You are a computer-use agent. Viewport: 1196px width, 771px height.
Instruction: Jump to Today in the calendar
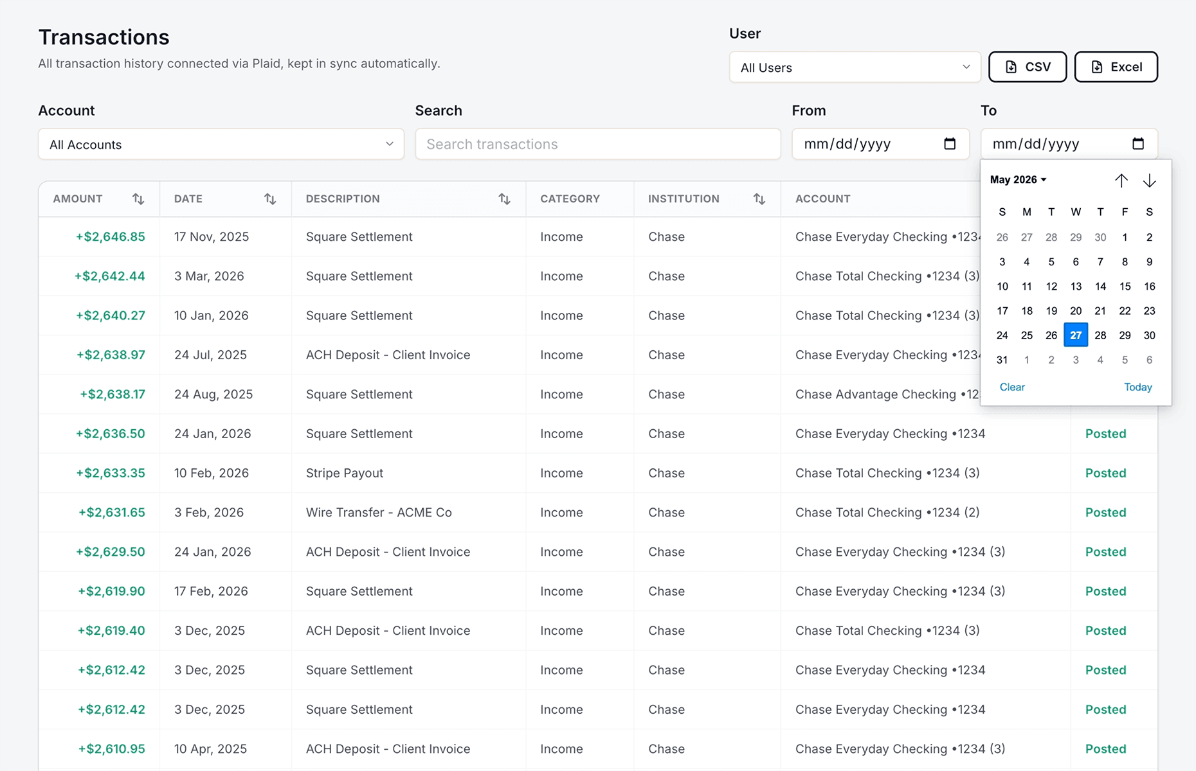pos(1138,387)
